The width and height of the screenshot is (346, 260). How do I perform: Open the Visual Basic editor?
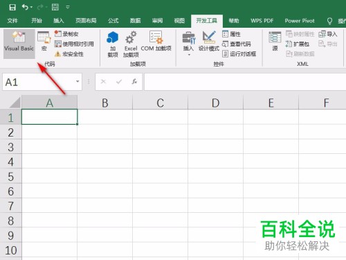point(19,44)
